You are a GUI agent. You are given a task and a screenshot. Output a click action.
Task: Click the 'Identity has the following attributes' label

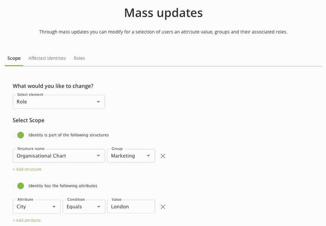[x=63, y=186]
